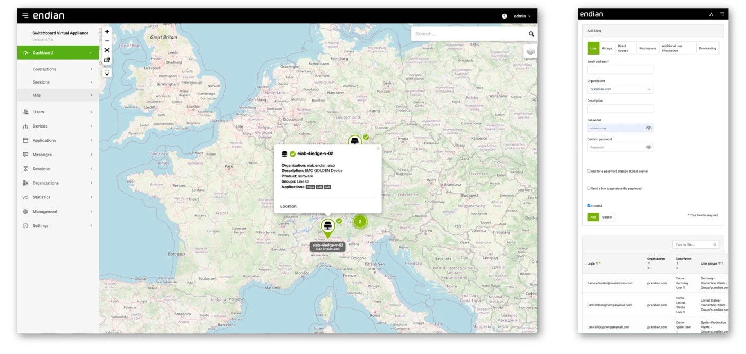Reveal the password with the eye icon

pyautogui.click(x=649, y=128)
